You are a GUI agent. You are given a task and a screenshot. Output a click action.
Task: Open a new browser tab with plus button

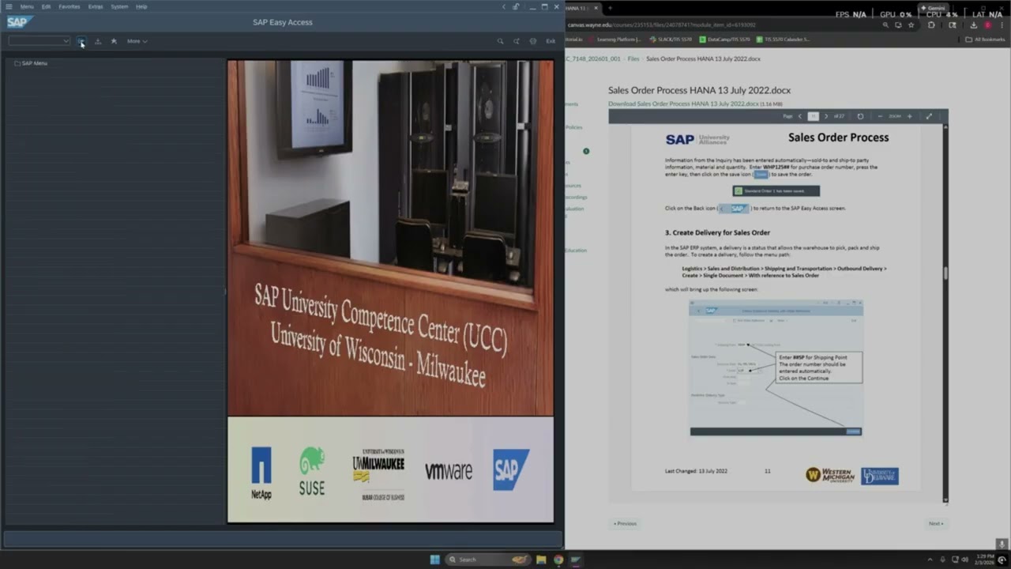point(610,8)
